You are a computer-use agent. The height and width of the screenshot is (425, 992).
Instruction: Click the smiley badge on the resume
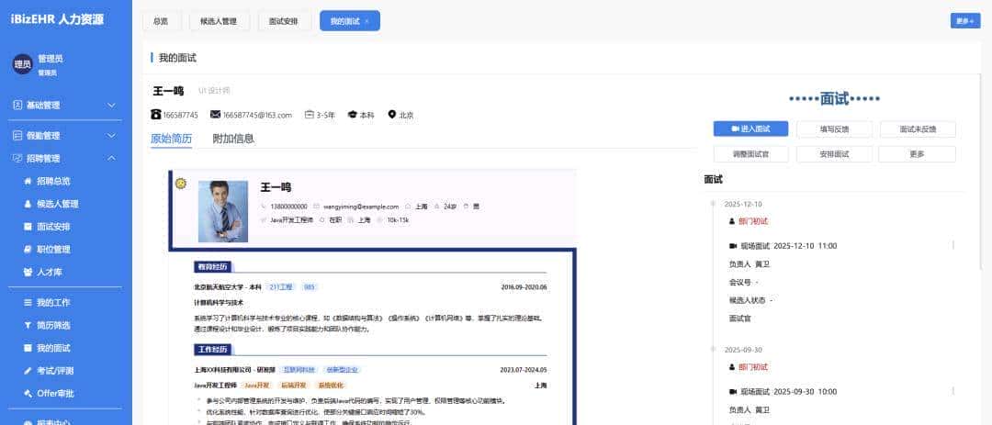181,184
